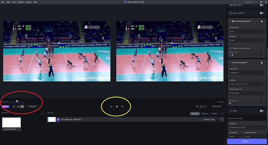Screen dimensions: 268x145
Task: Add input with the plus icon
Action: pos(42,114)
